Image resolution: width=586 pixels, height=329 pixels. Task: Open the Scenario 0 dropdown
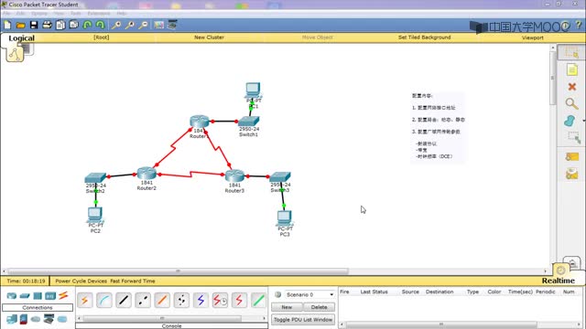(309, 294)
